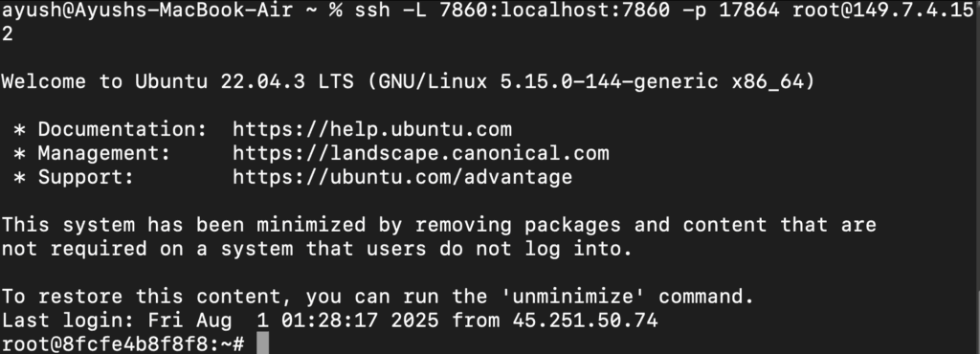Open the https://landscape.canonical.com management URL
980x354 pixels.
coord(421,153)
